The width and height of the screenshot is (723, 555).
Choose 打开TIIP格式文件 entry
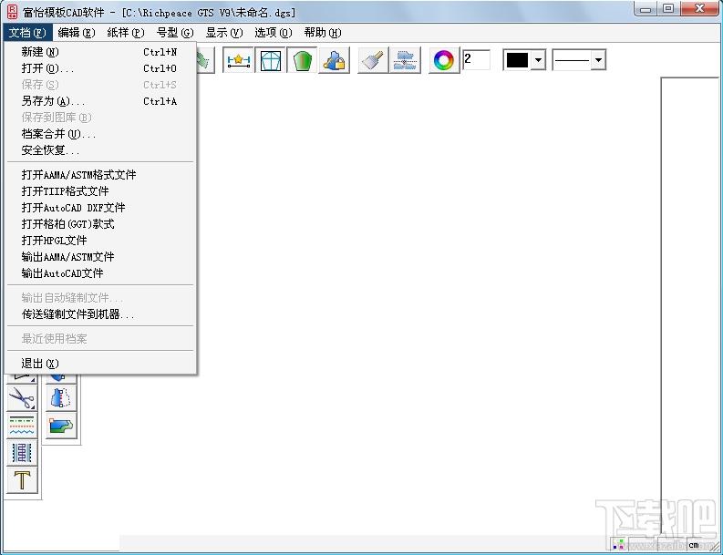pyautogui.click(x=100, y=190)
